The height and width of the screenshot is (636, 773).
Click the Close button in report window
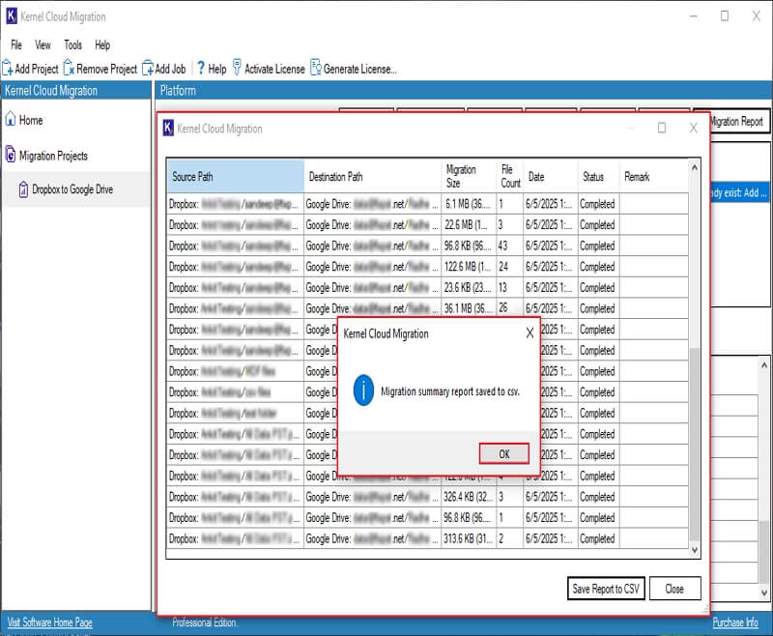tap(674, 589)
